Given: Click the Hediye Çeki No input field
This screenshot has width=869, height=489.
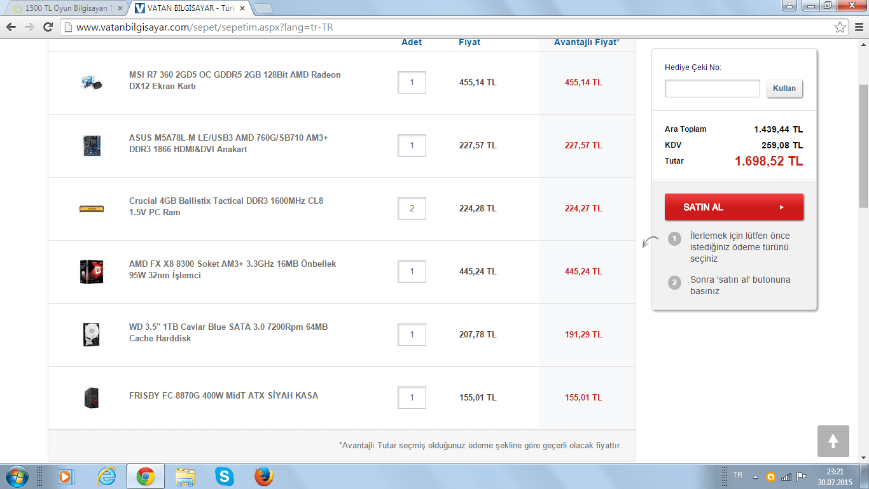Looking at the screenshot, I should 713,89.
